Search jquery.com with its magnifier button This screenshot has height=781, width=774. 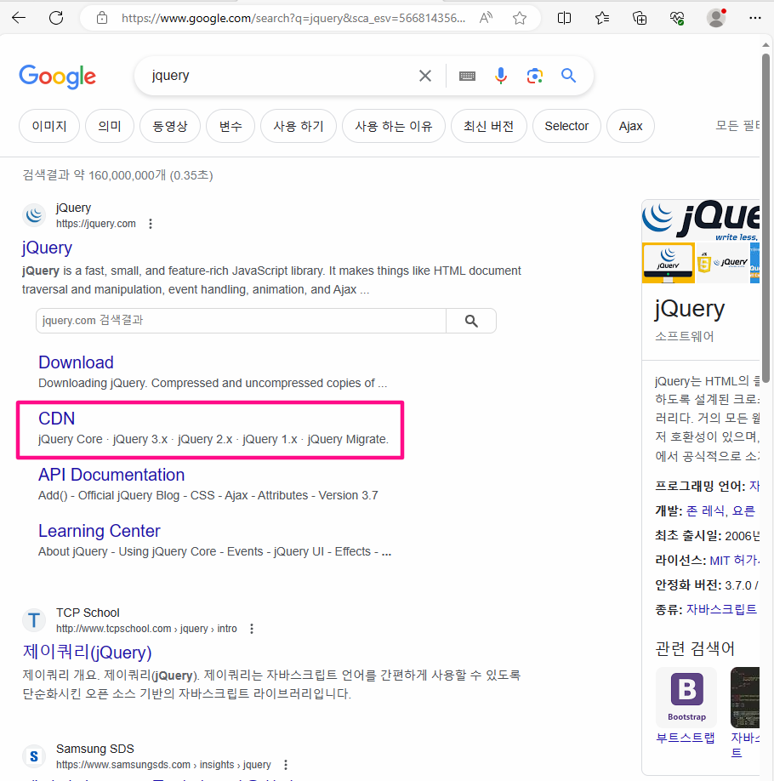point(471,321)
